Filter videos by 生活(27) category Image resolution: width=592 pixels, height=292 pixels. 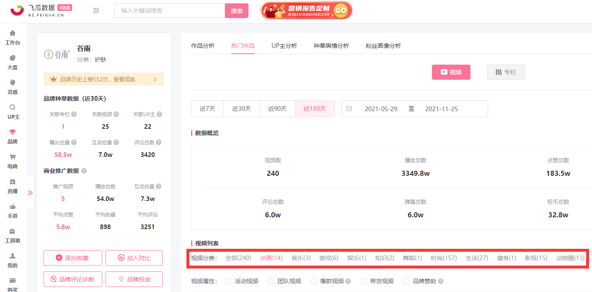[x=477, y=258]
